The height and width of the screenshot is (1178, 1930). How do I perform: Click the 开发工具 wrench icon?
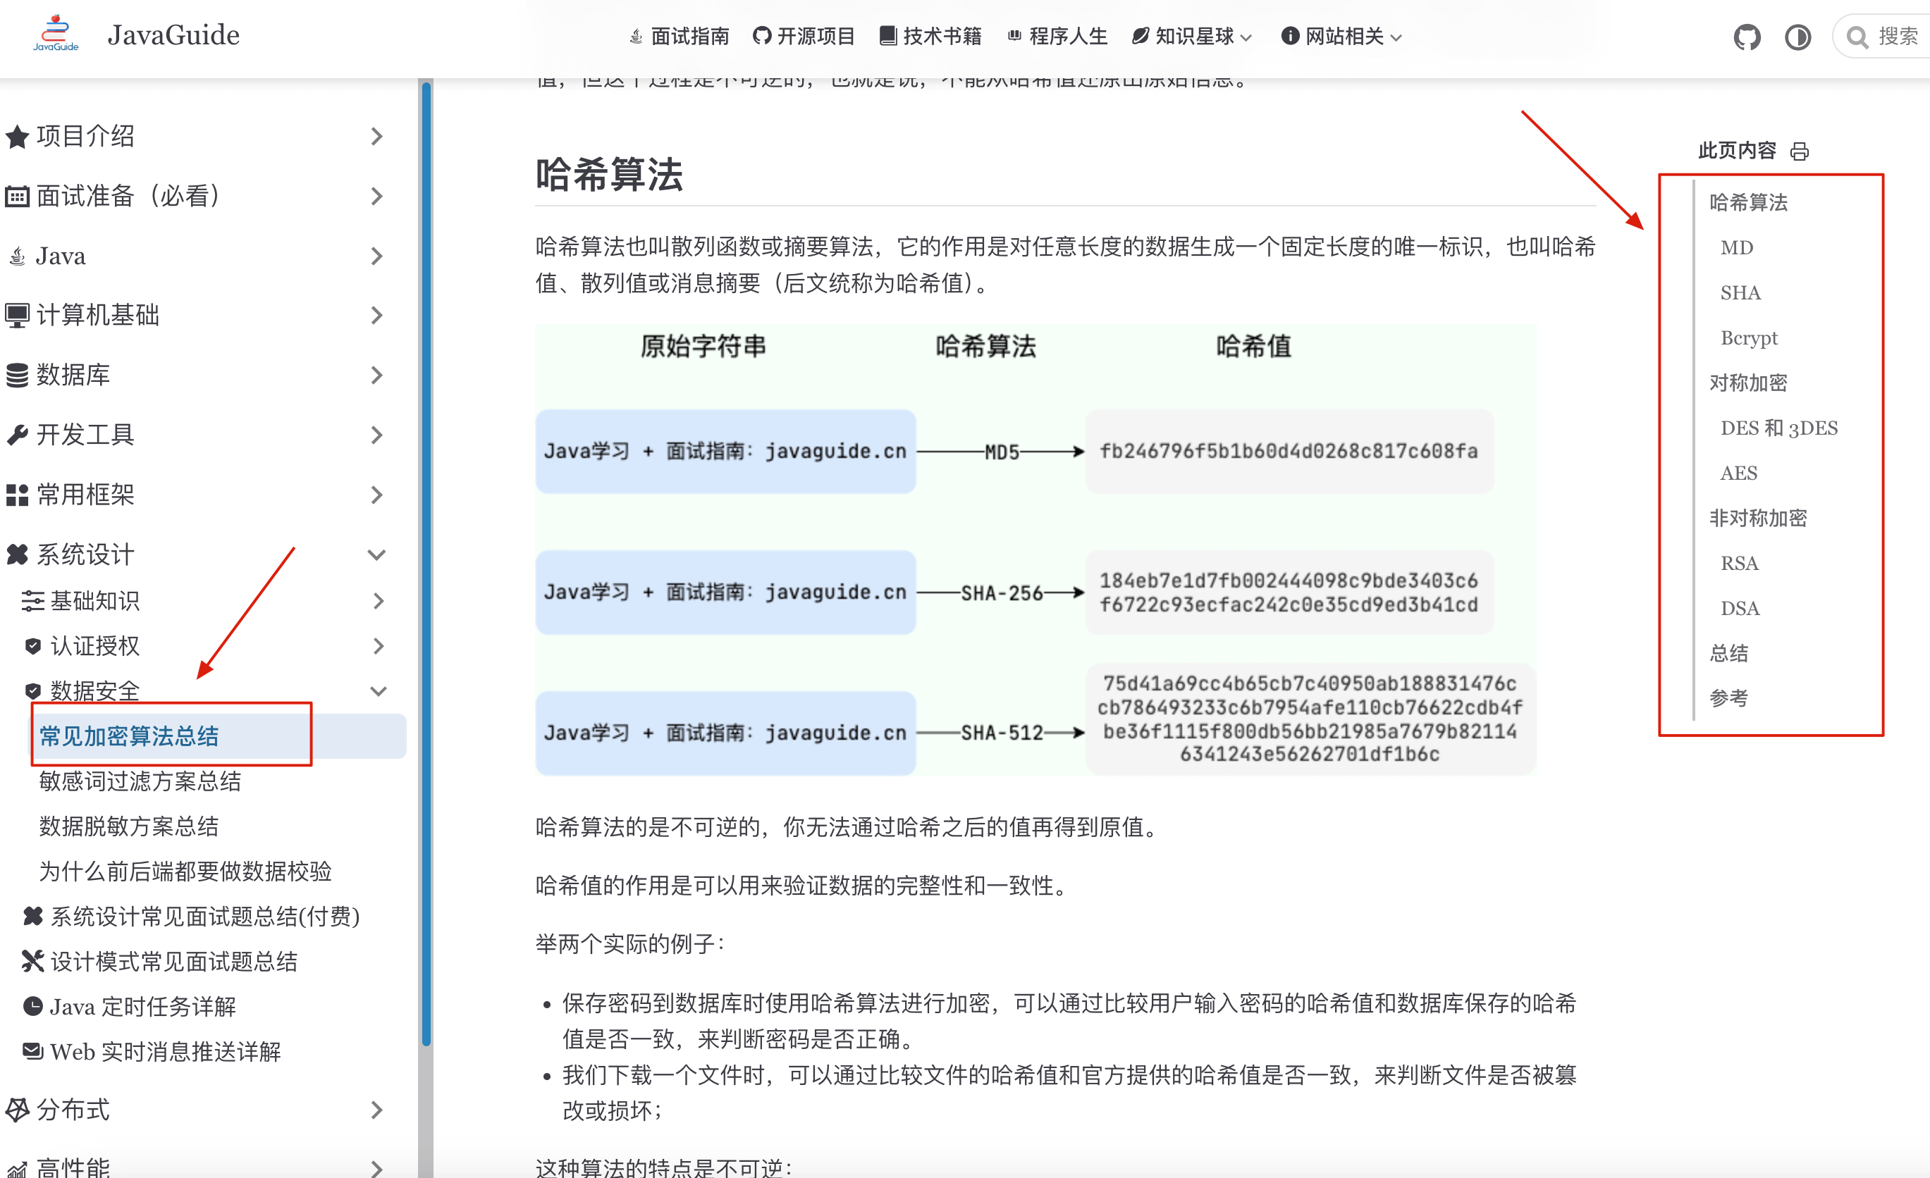point(17,435)
